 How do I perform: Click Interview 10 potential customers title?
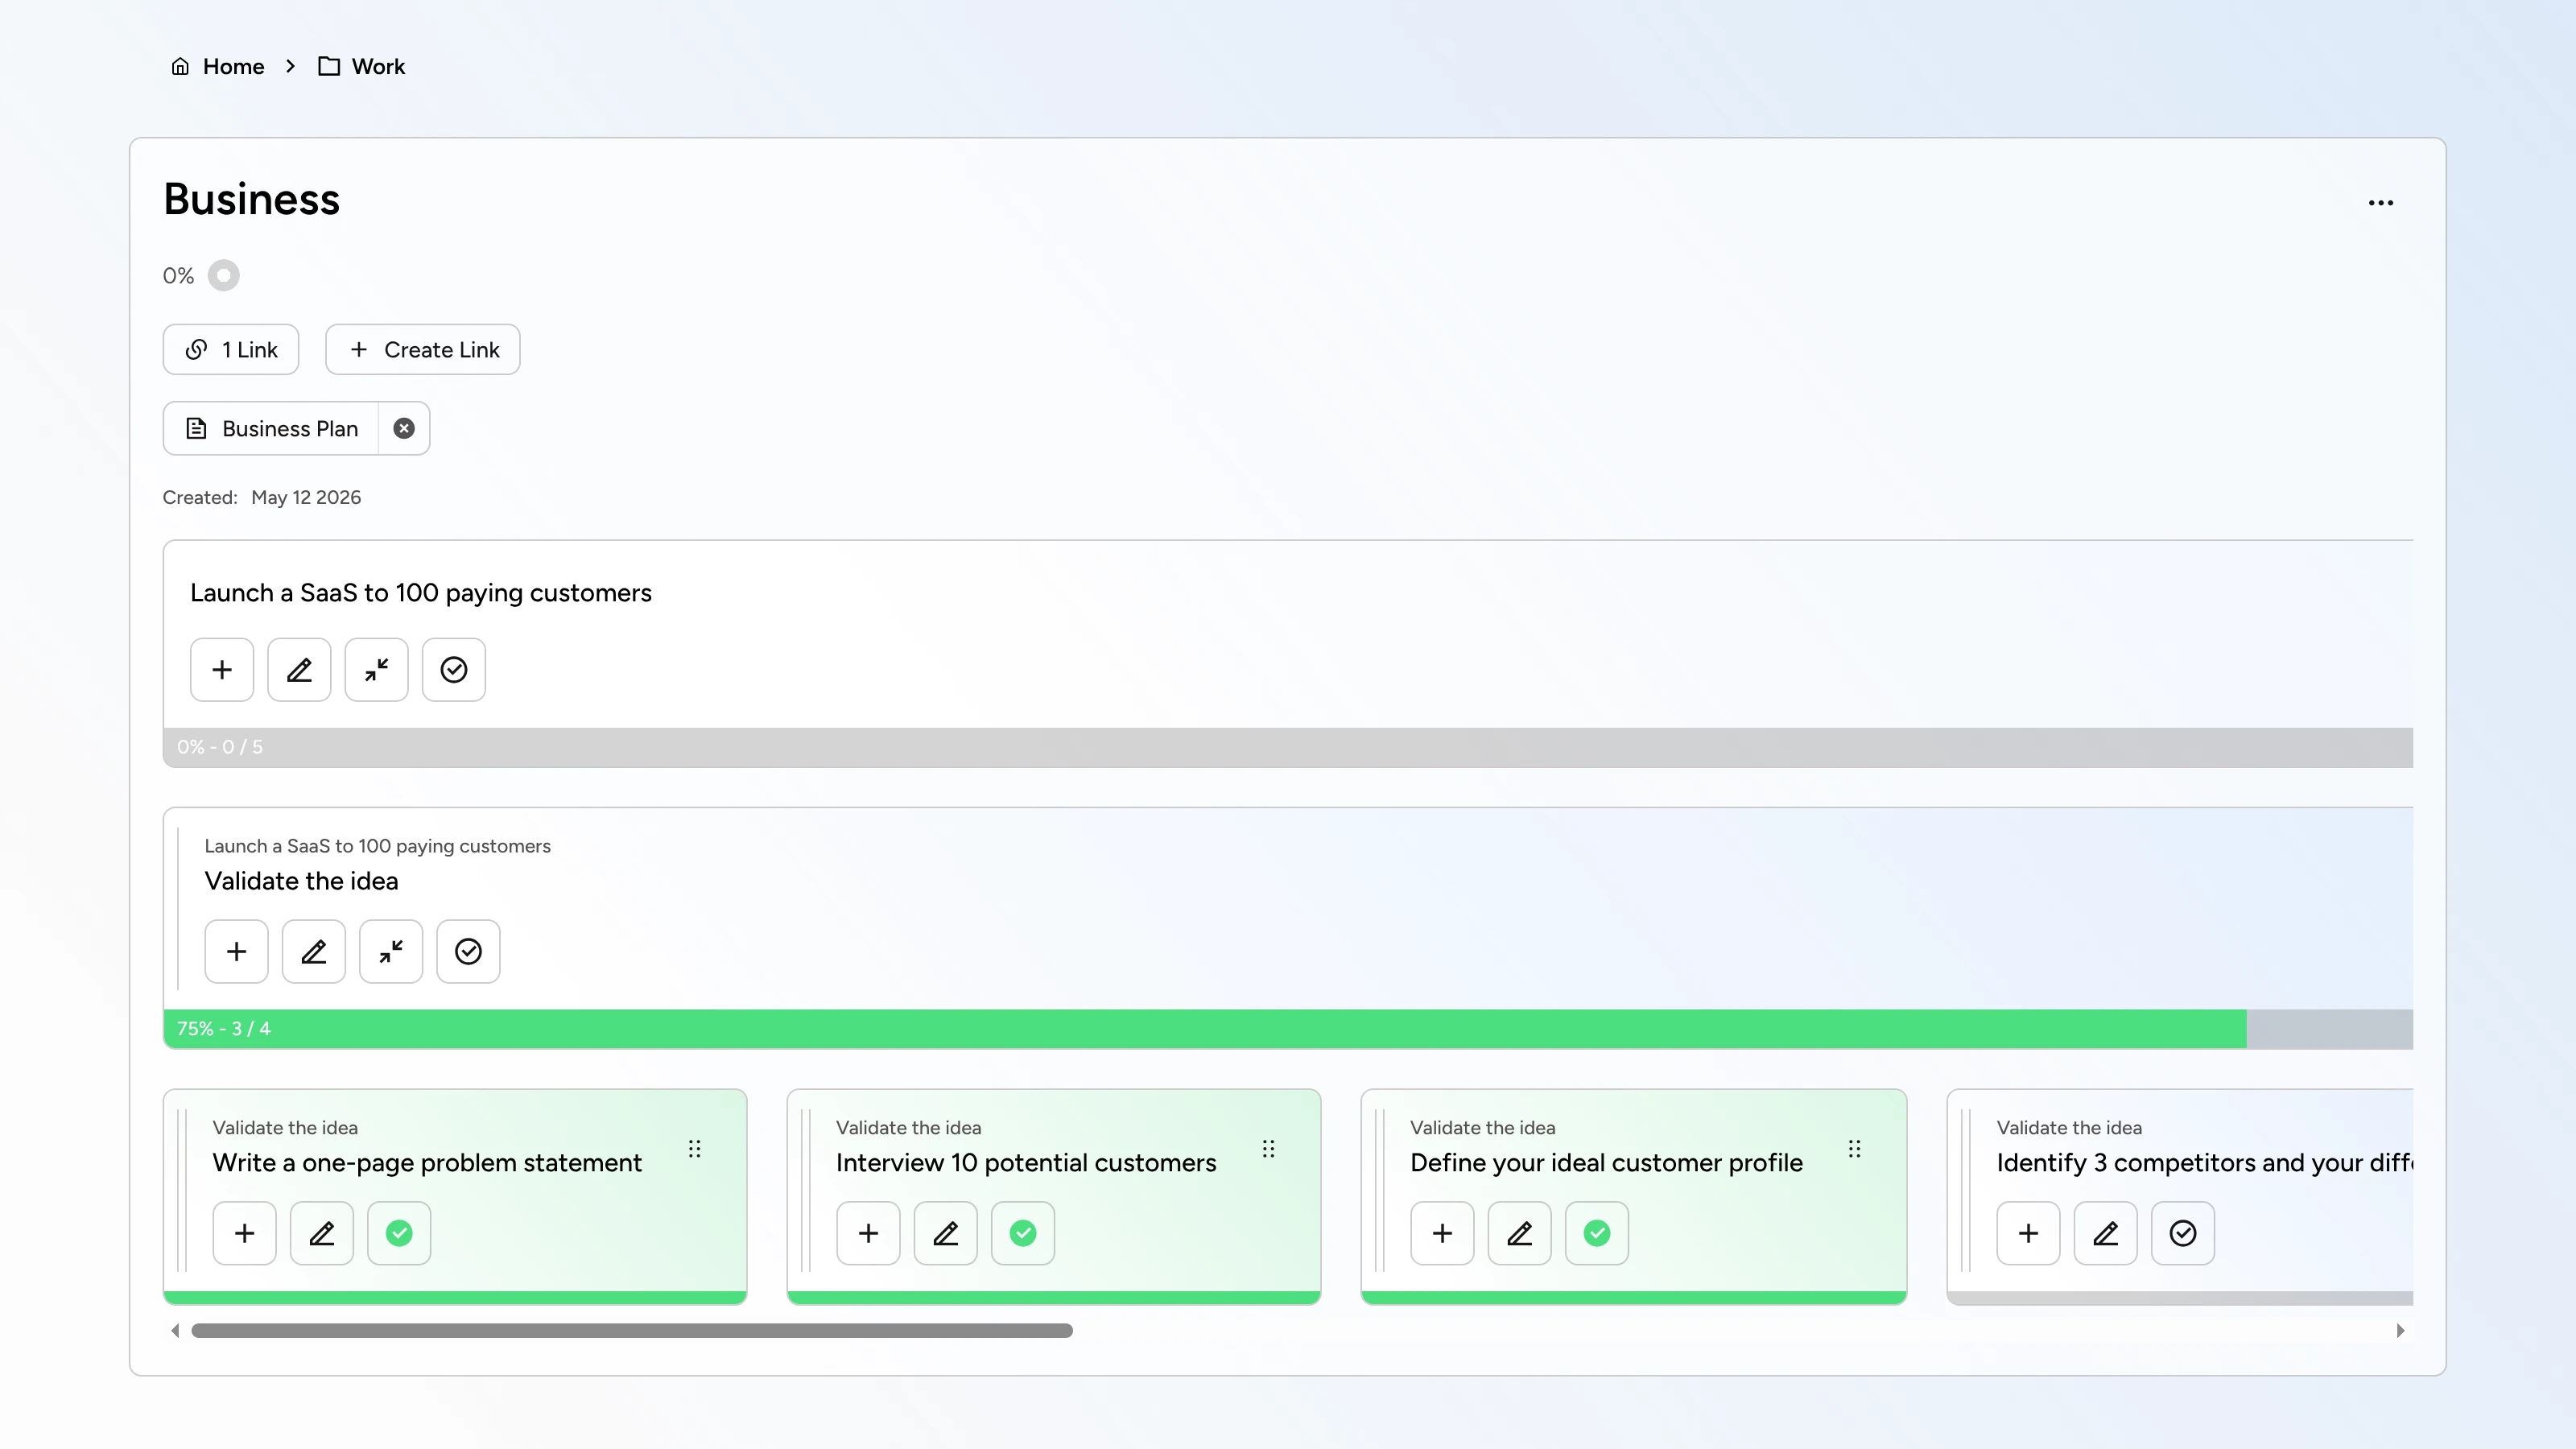tap(1026, 1163)
